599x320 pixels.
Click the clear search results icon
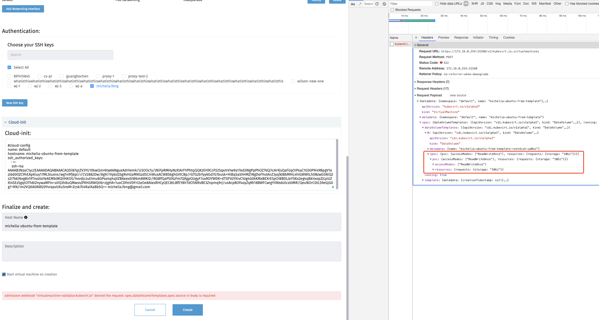coord(384,4)
